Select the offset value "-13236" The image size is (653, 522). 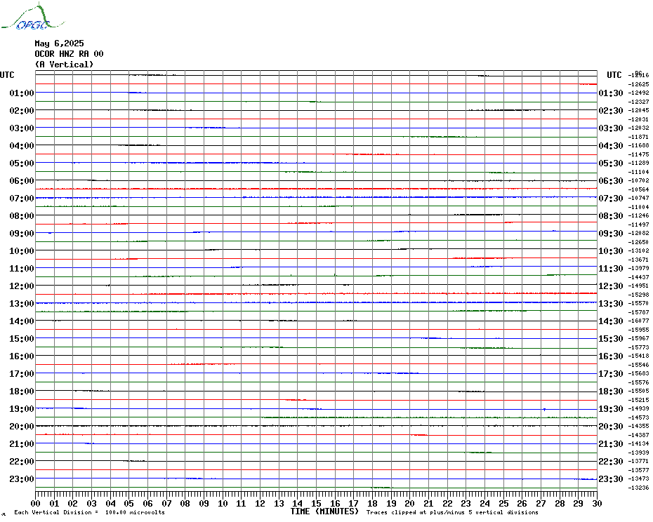pos(638,488)
